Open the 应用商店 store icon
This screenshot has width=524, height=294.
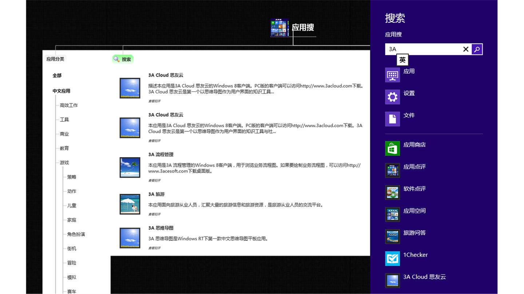392,148
